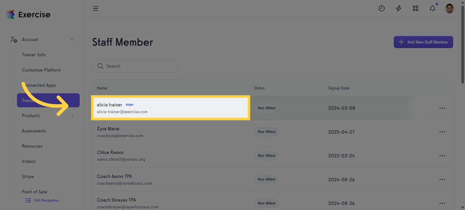Collapse the Account section chevron

click(72, 40)
